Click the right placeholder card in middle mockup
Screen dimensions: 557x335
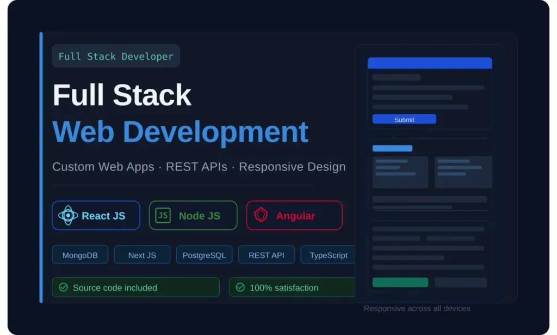(463, 172)
